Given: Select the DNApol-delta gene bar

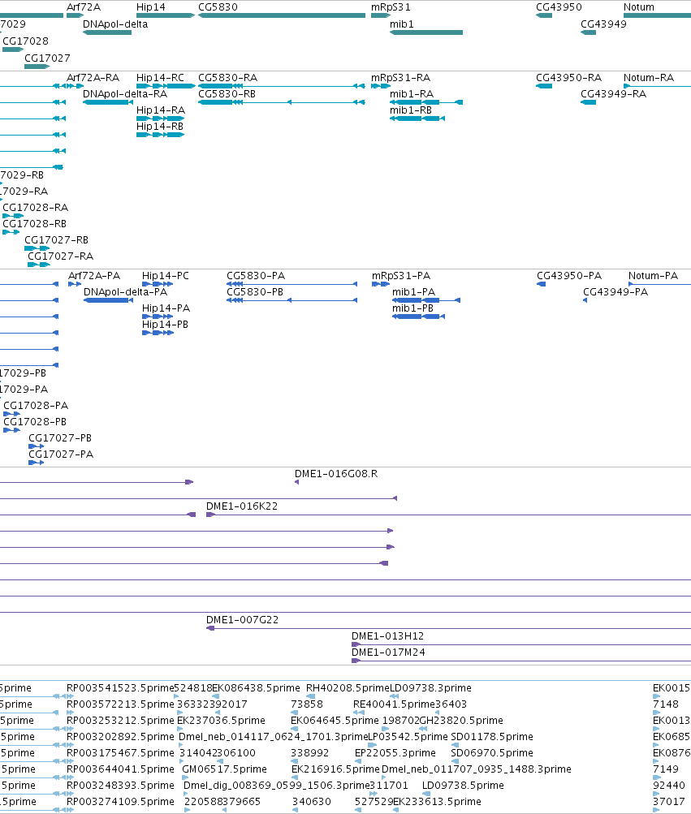Looking at the screenshot, I should point(107,32).
